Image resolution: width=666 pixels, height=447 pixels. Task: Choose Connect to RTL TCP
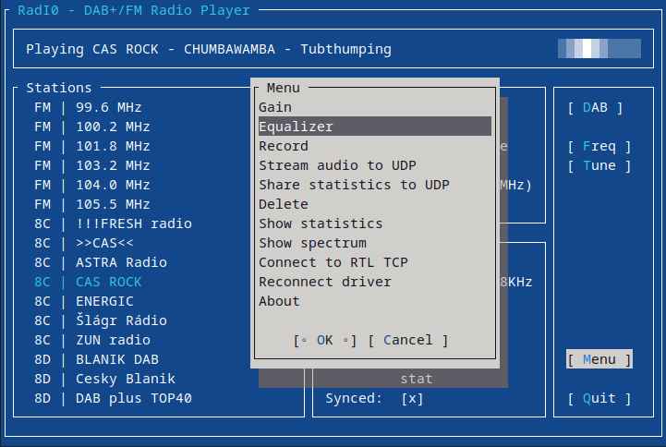point(375,262)
